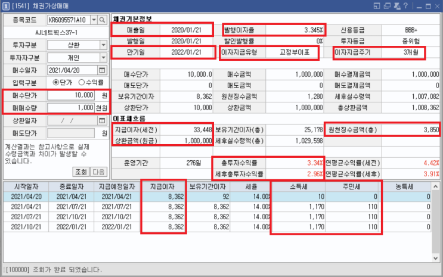The height and width of the screenshot is (277, 443).
Task: Click the 종목코드 field KR6095571A10
Action: click(x=69, y=20)
